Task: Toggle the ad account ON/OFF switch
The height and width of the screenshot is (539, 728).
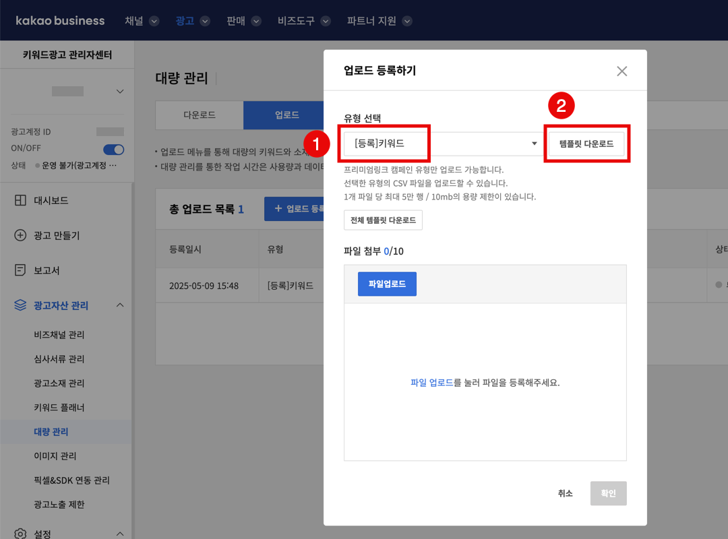Action: (114, 150)
